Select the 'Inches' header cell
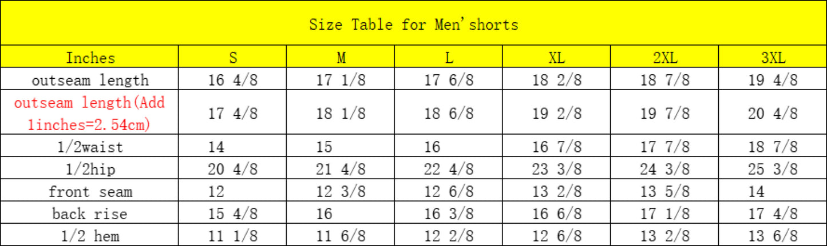 point(90,58)
